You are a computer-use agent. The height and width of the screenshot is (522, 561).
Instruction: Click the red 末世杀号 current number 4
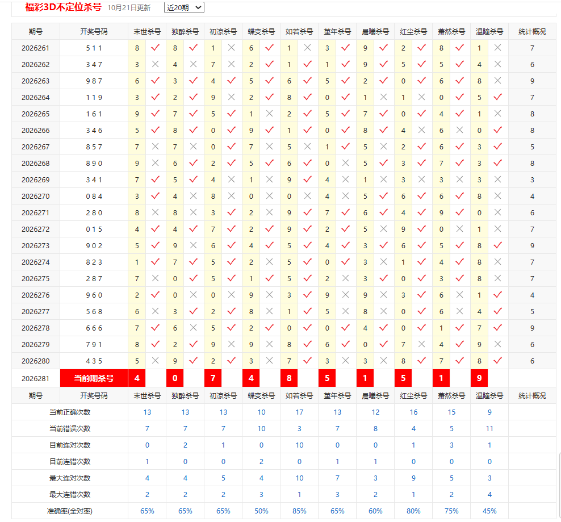click(x=137, y=378)
